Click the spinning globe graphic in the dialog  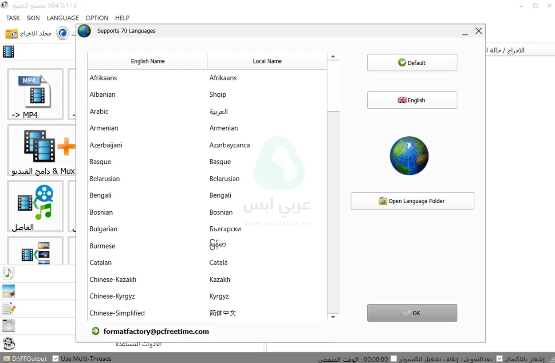(x=409, y=156)
